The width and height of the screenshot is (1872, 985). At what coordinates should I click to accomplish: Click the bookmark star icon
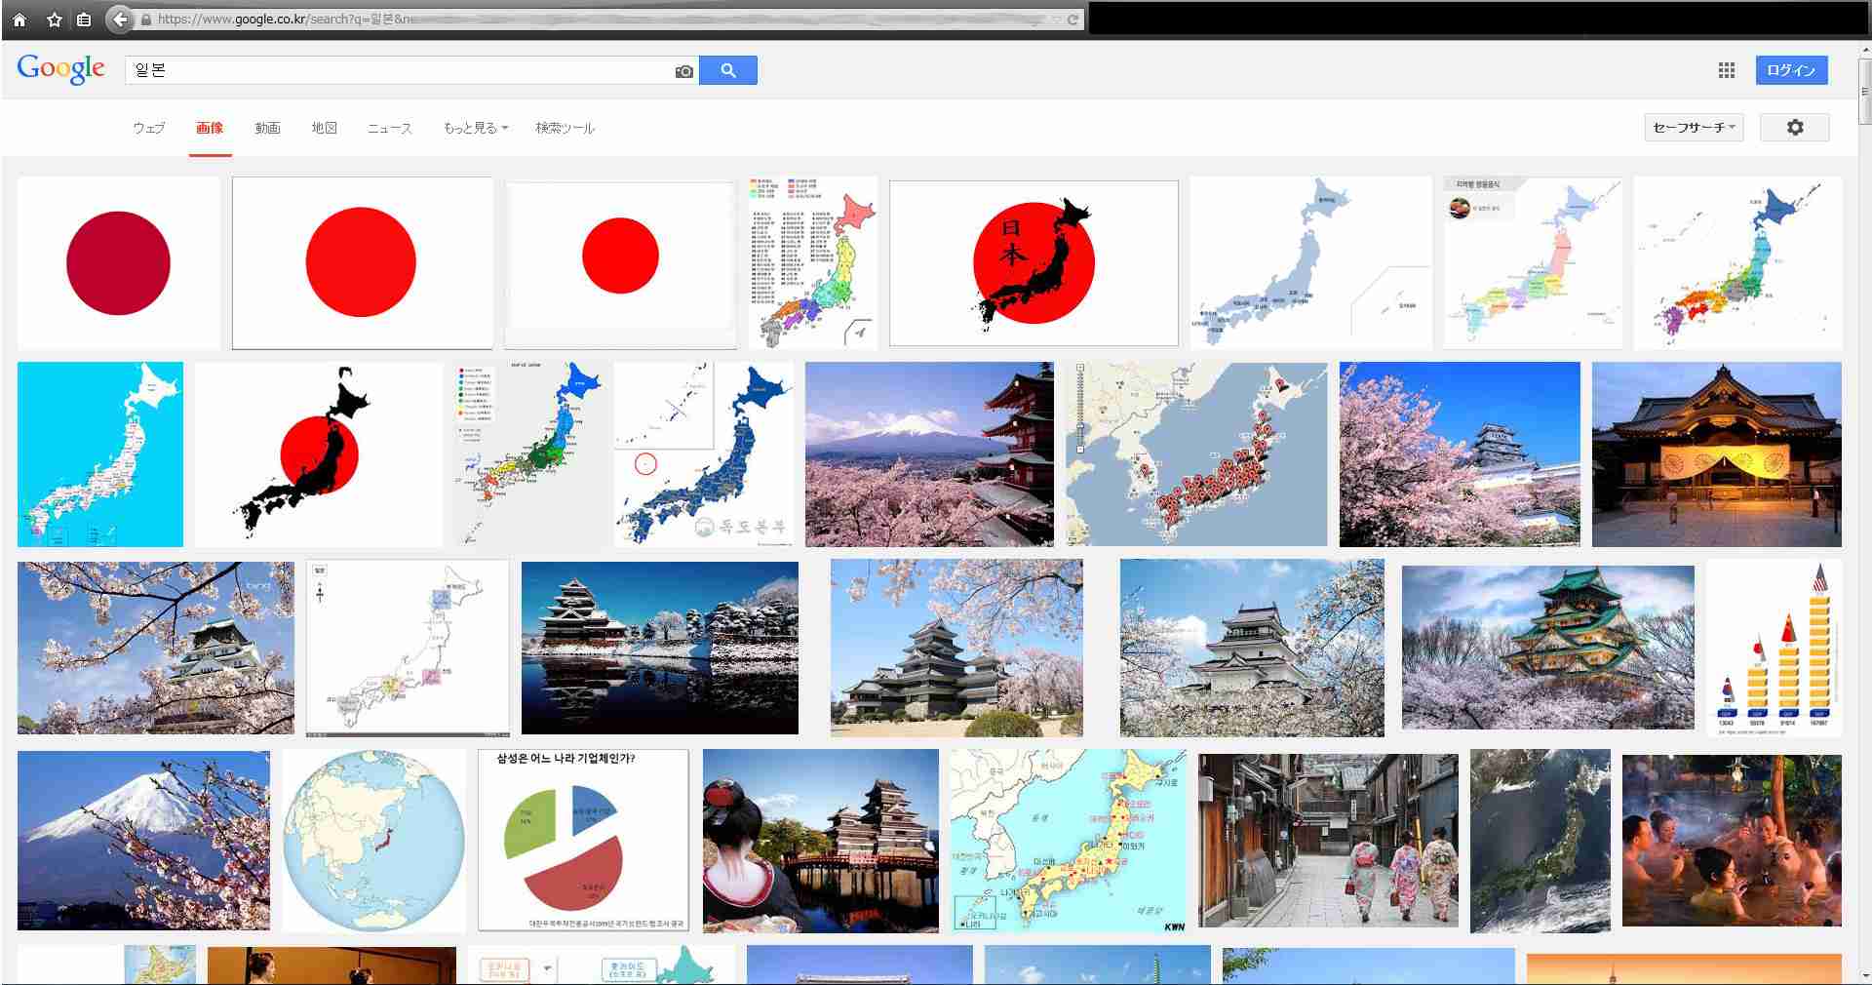coord(55,20)
